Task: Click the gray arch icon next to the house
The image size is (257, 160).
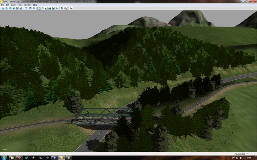Action: [x=43, y=8]
